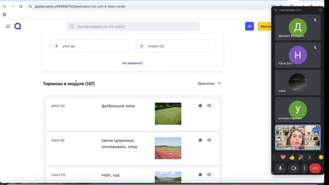This screenshot has height=185, width=329.
Task: Open options on presenter video tile
Action: tap(315, 130)
